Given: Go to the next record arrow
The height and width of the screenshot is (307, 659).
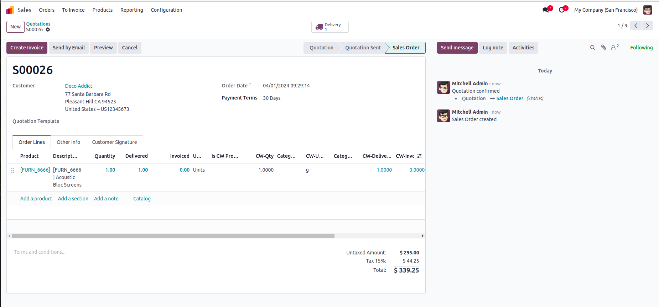Looking at the screenshot, I should [x=648, y=26].
